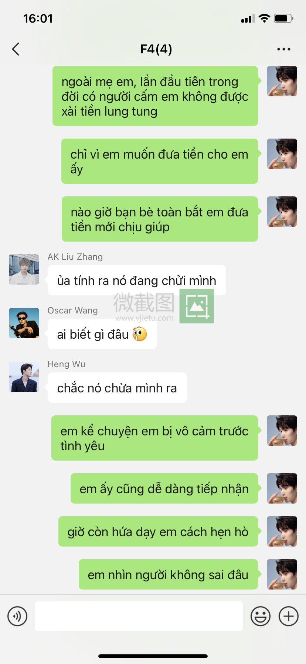This screenshot has width=306, height=664.
Task: Open AK Liu Zhang's profile avatar
Action: (24, 269)
